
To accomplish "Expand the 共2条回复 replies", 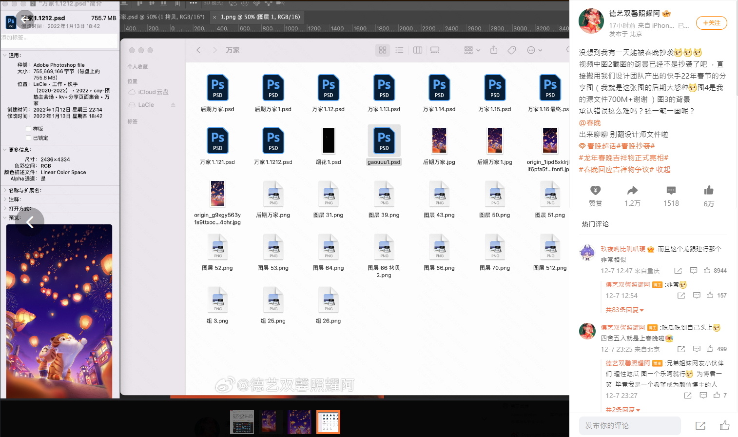I will (x=623, y=410).
